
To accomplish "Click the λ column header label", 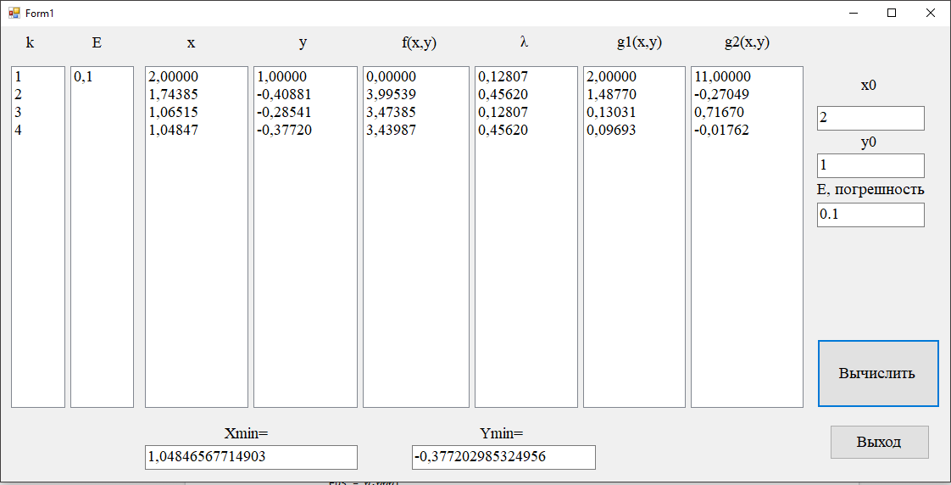I will pyautogui.click(x=524, y=42).
